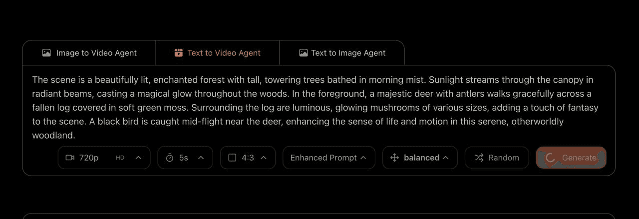Open the balanced motion mode dropdown
The width and height of the screenshot is (639, 219).
tap(420, 158)
